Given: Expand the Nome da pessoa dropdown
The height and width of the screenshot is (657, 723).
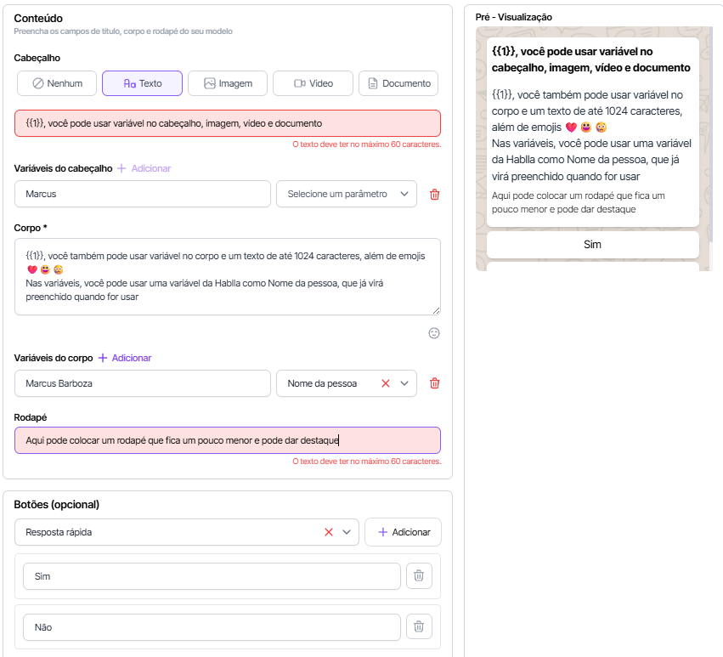Looking at the screenshot, I should (x=404, y=383).
